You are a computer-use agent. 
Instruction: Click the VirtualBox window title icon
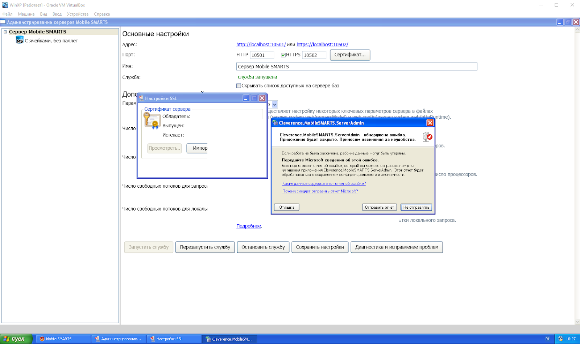5,5
